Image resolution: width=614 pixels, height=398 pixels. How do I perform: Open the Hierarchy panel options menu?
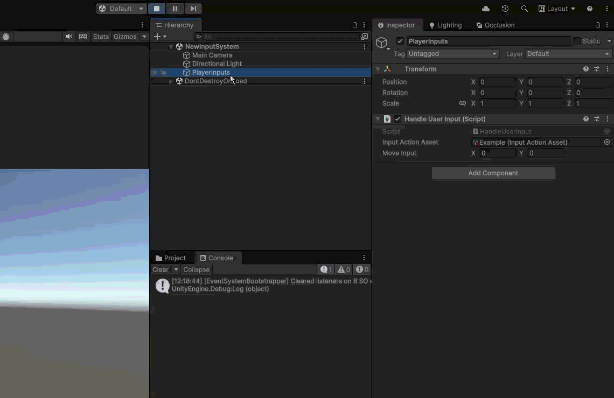pos(364,25)
